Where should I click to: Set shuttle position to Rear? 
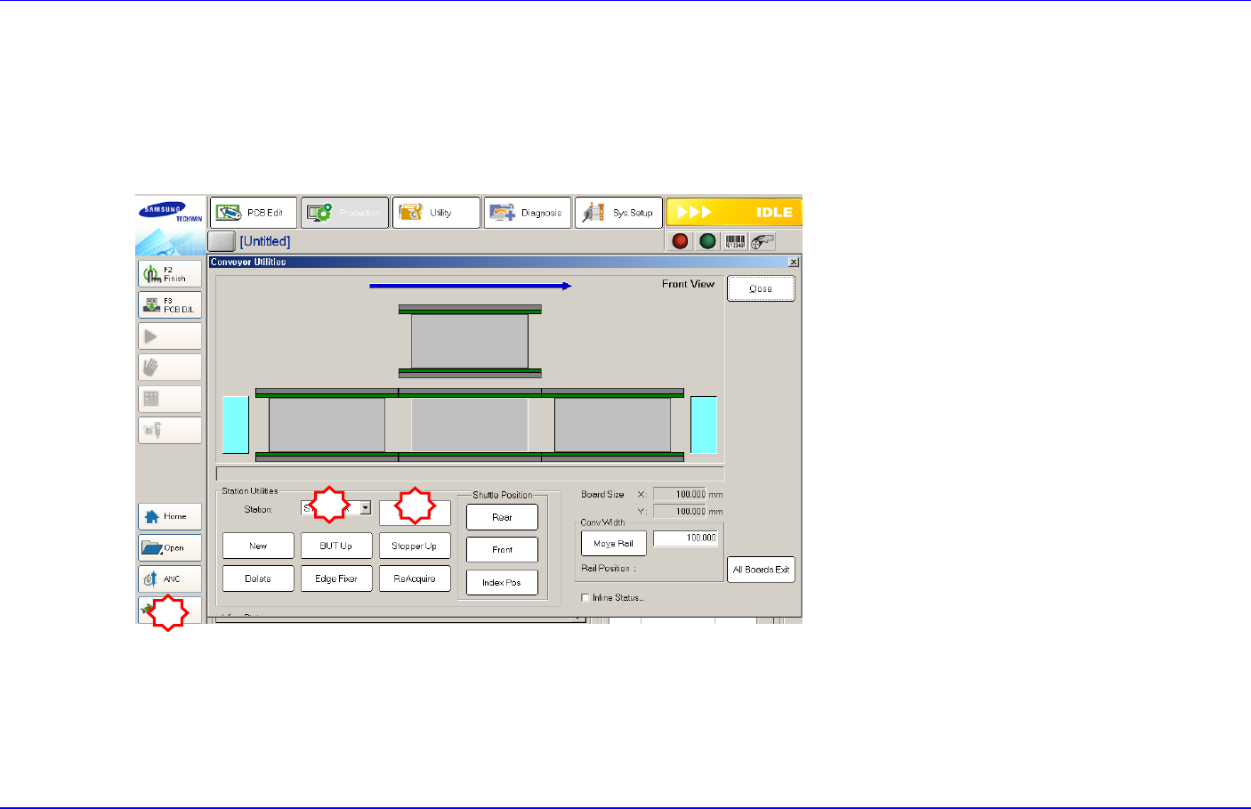502,517
